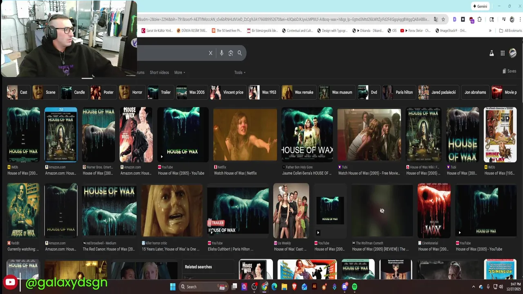This screenshot has width=523, height=294.
Task: Open the CineMaterial red poster result
Action: (434, 211)
